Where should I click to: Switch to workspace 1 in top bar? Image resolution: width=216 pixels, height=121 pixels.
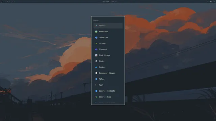[x=5, y=1]
